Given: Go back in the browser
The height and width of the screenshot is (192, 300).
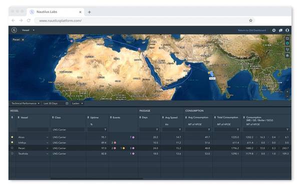Looking at the screenshot, I should (x=13, y=20).
